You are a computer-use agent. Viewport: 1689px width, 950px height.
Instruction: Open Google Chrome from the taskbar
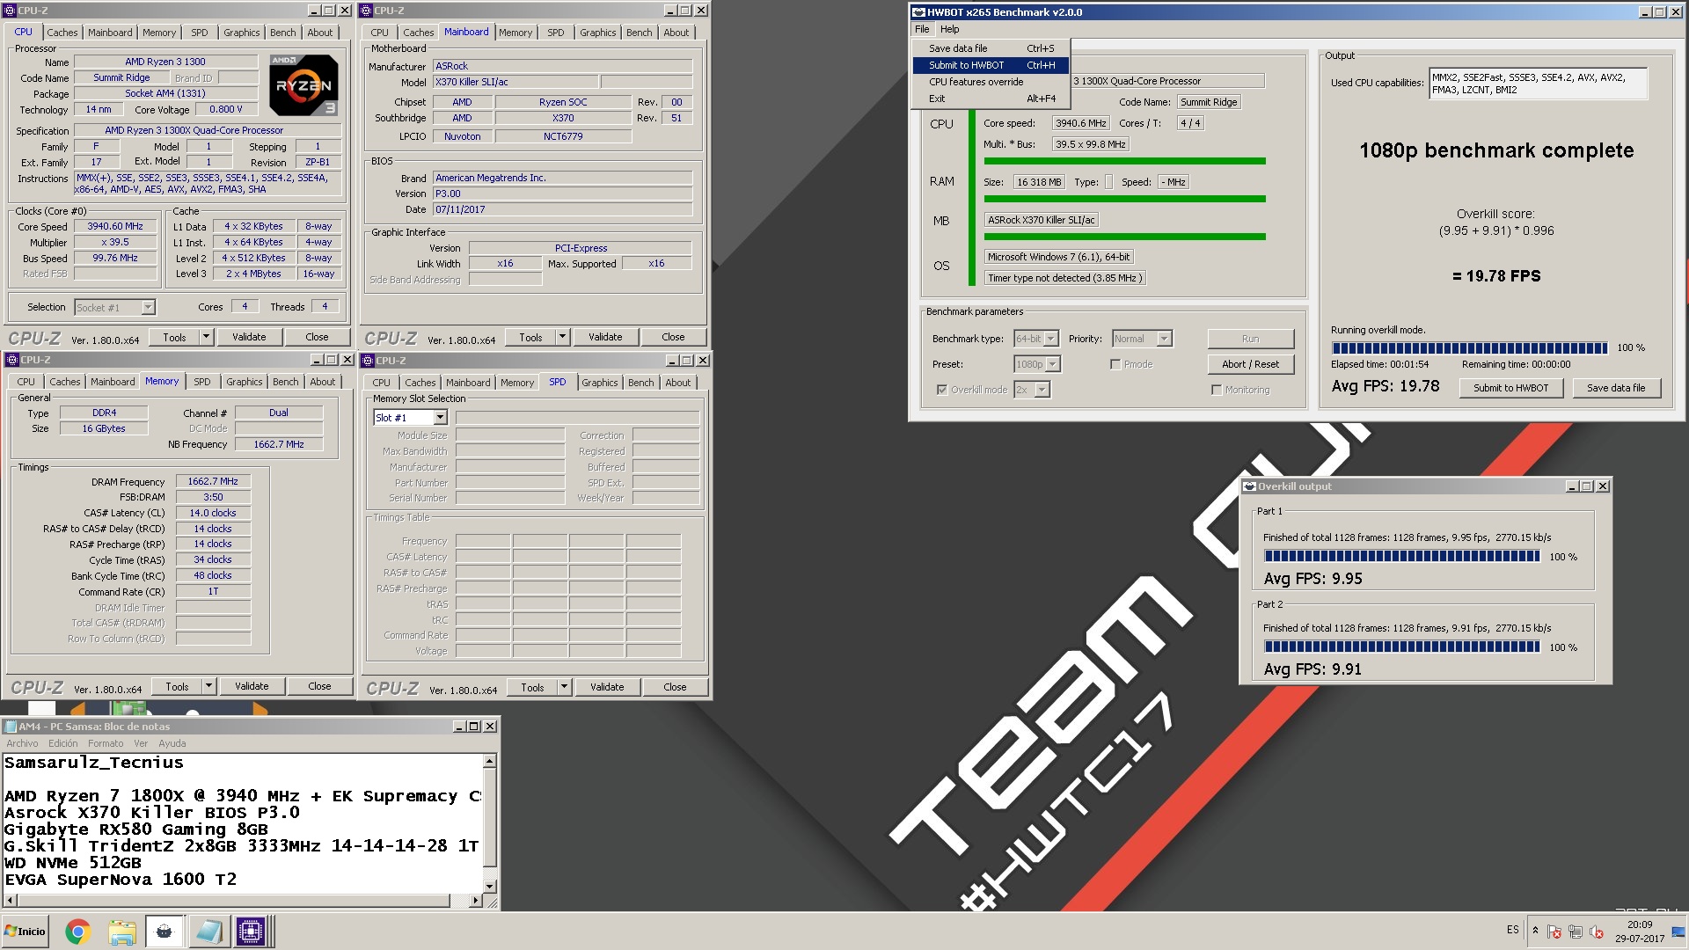(x=77, y=932)
